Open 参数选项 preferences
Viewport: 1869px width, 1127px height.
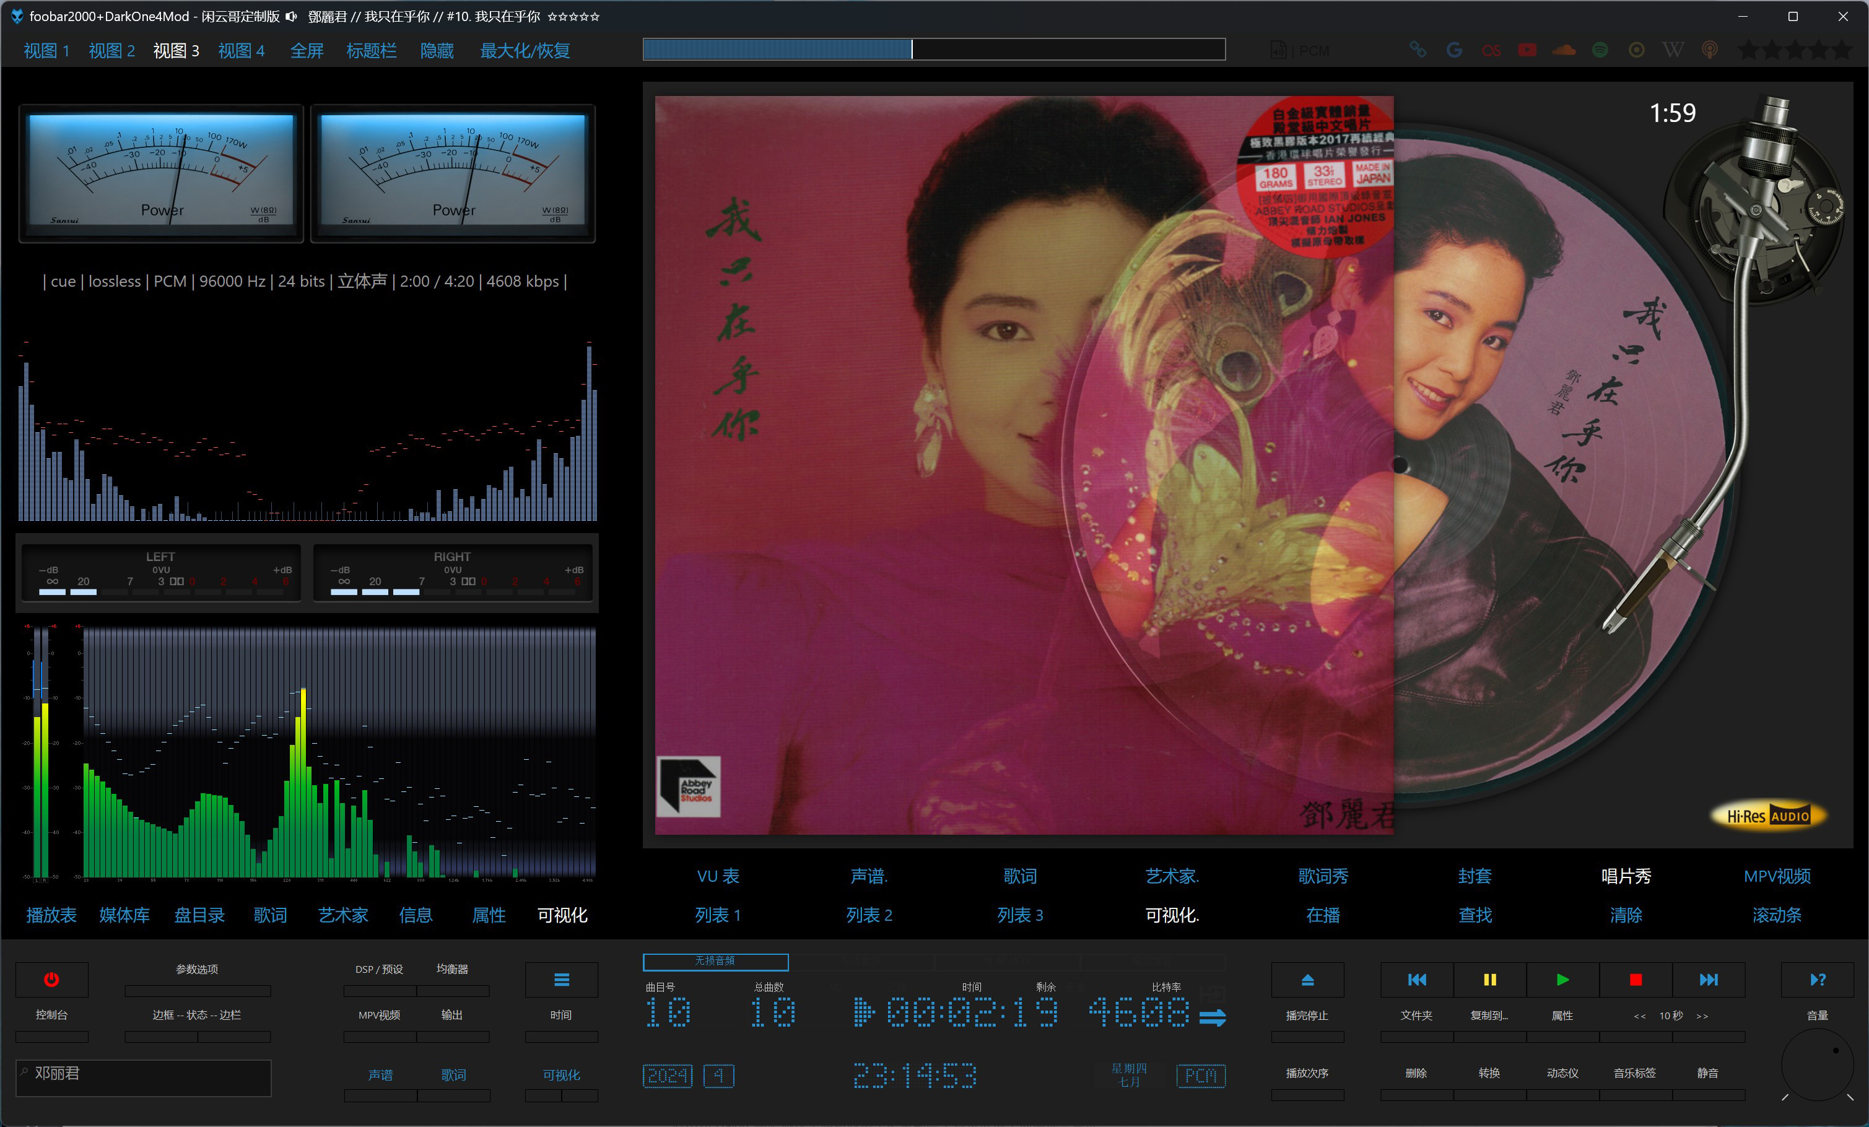click(x=197, y=969)
